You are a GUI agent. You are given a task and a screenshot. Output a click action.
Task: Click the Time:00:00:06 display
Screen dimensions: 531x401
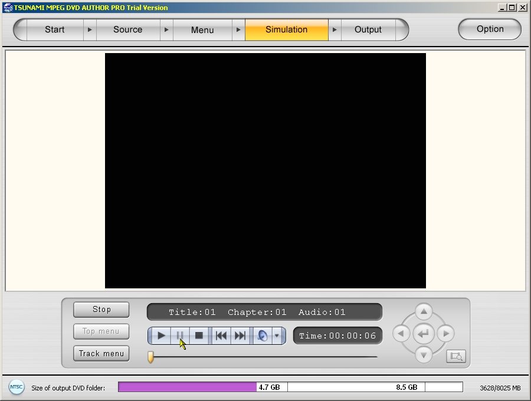337,336
